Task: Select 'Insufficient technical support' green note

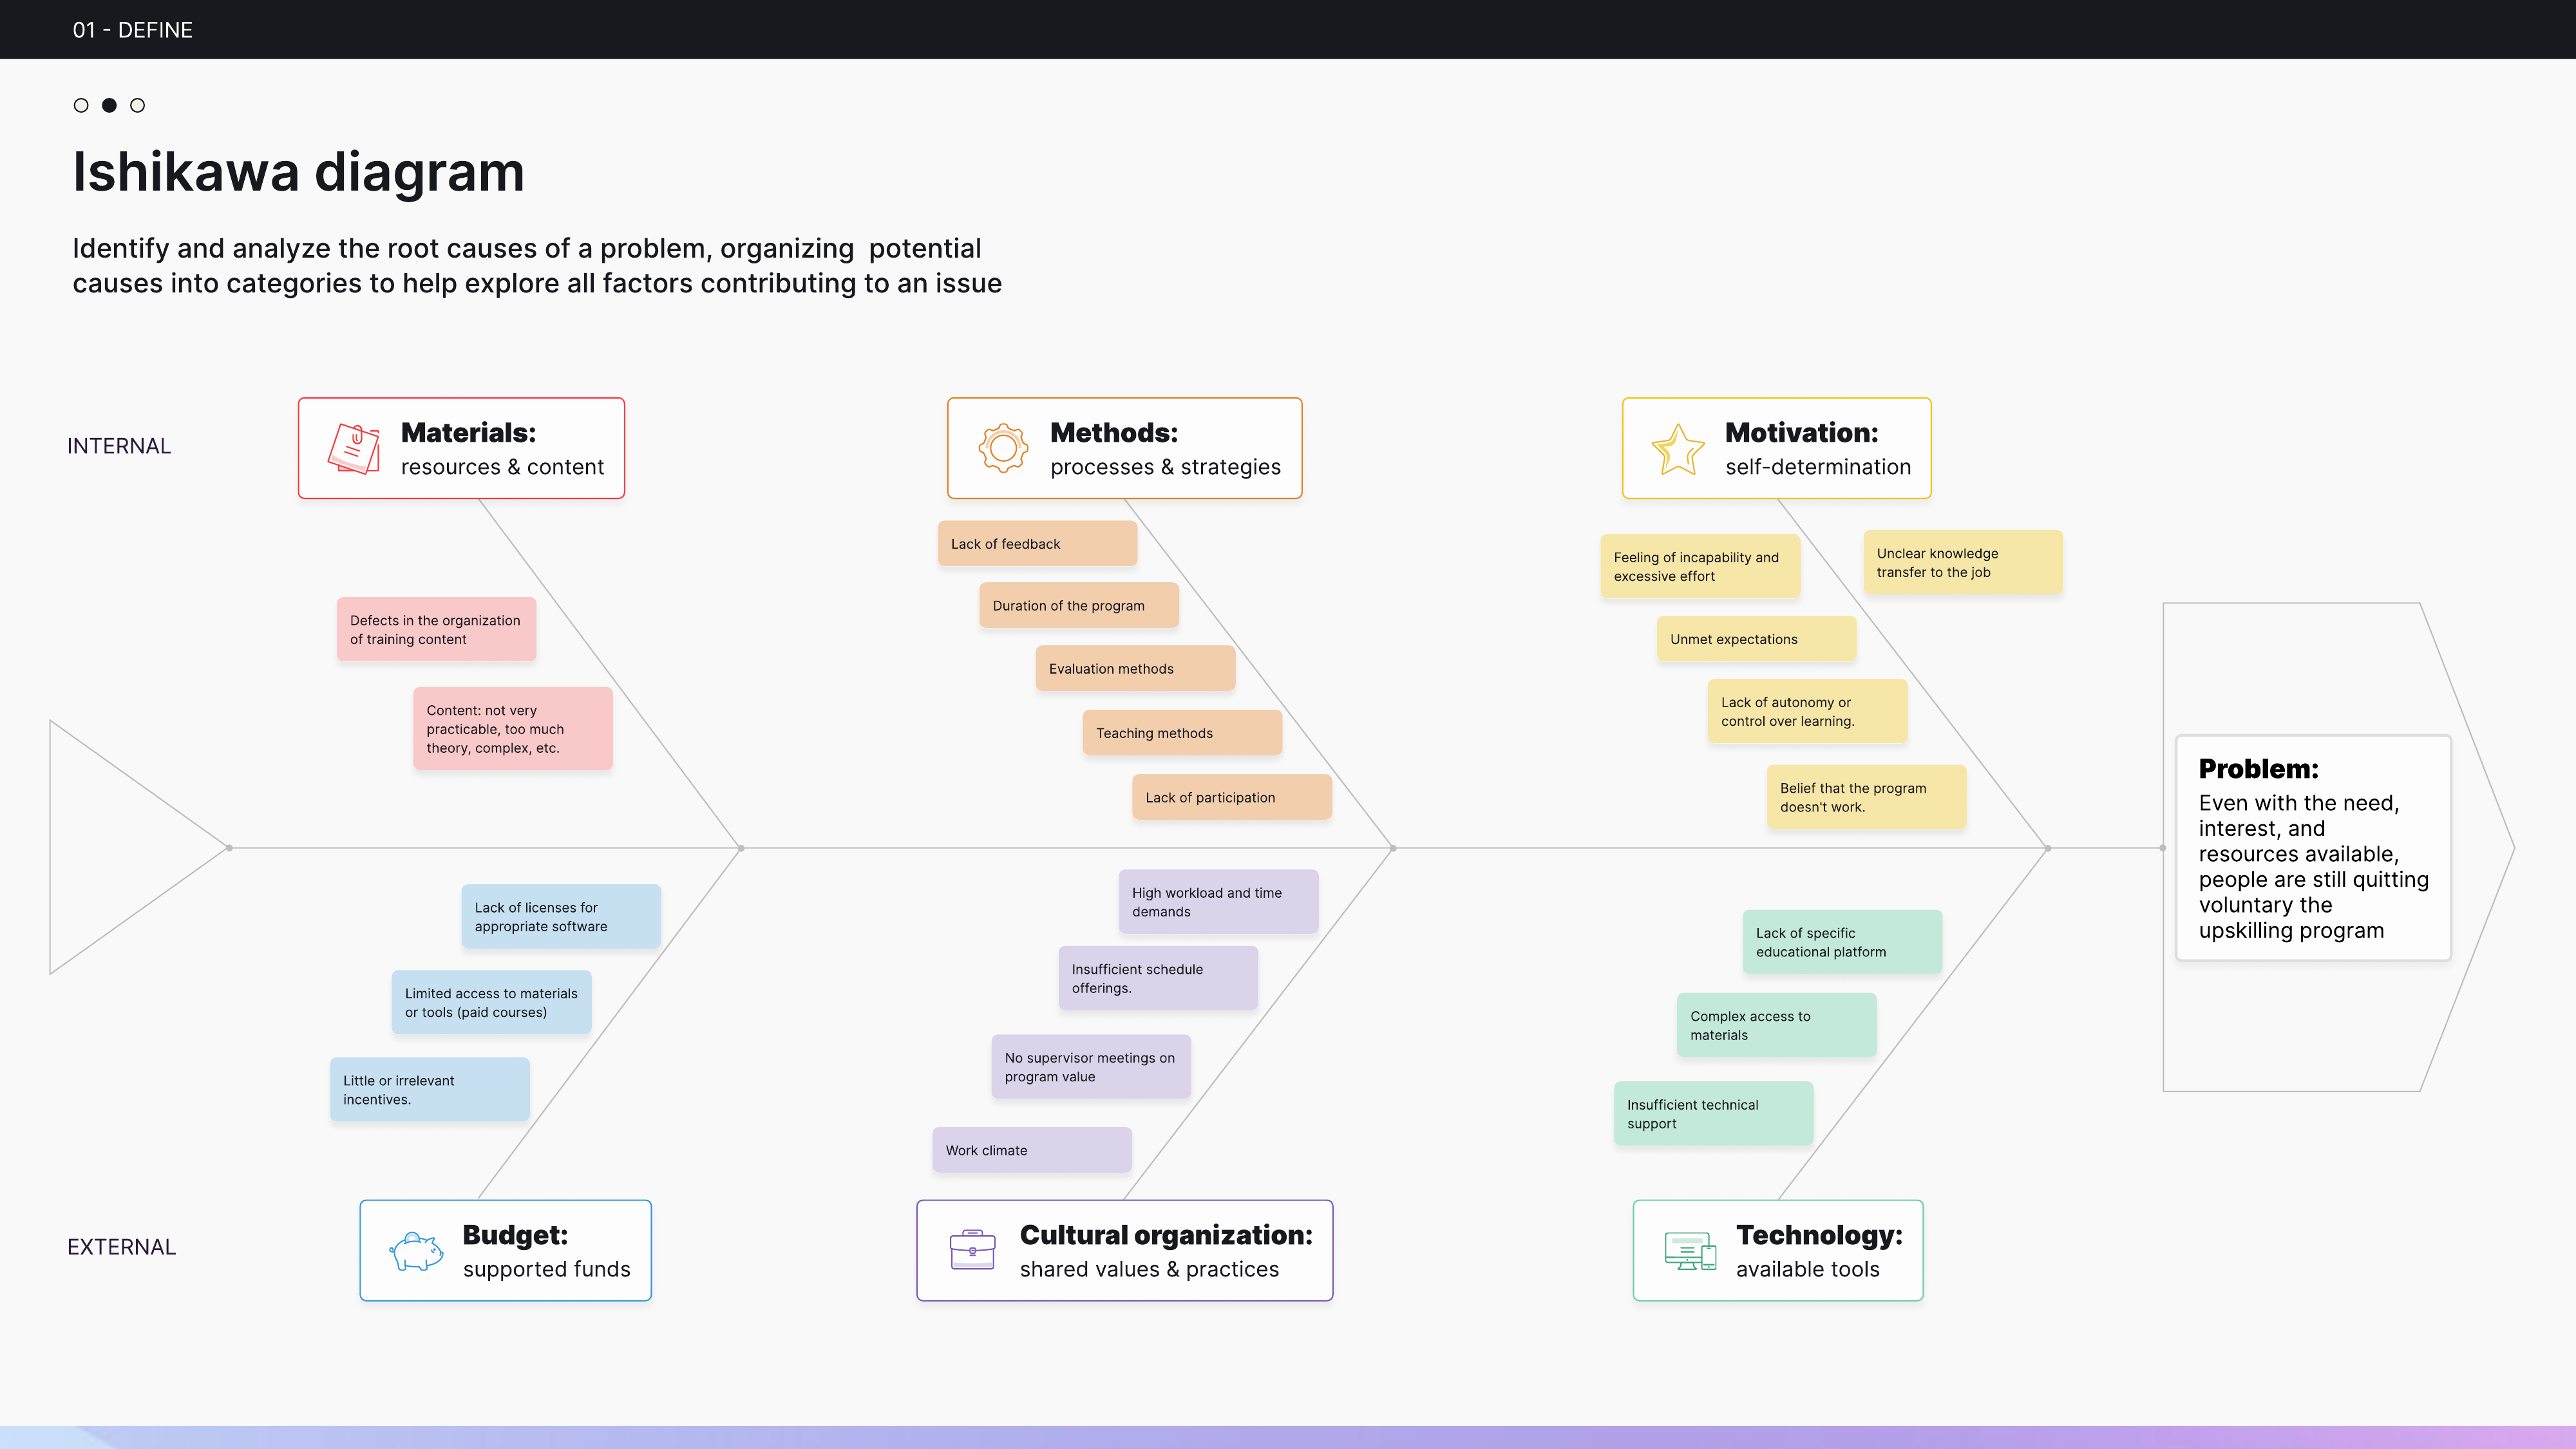Action: tap(1713, 1113)
